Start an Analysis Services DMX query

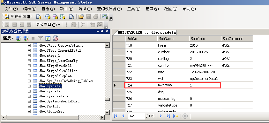(55, 16)
